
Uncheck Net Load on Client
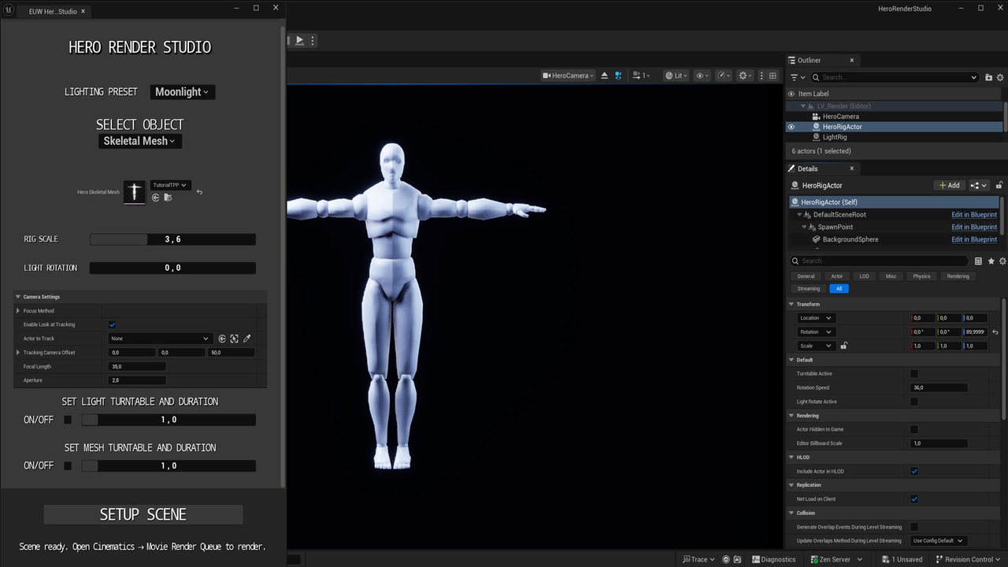[x=914, y=499]
